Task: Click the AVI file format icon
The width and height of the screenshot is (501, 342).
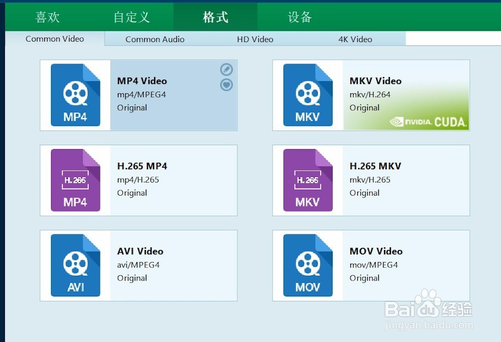Action: click(x=76, y=265)
